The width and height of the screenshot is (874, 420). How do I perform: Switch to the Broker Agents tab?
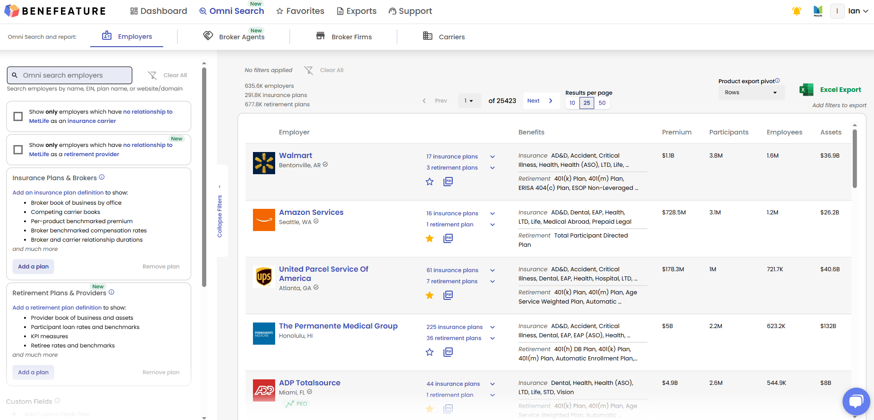(234, 37)
